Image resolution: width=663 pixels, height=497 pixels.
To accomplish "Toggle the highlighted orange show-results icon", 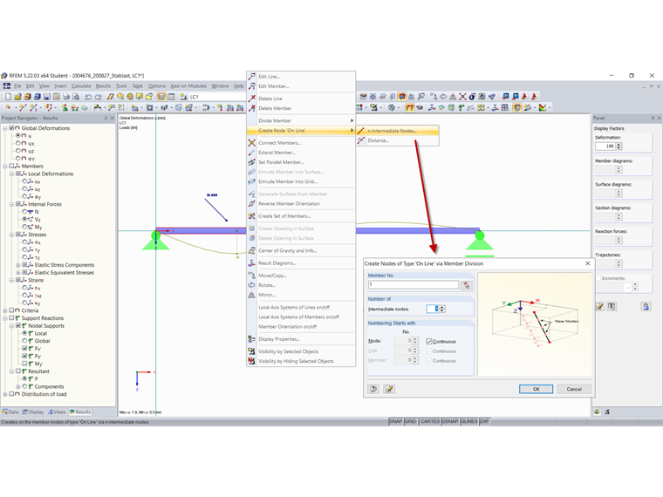I will click(410, 108).
